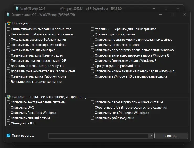This screenshot has width=194, height=148.
Task: Close the WinNTSetup 5.2.6 background window
Action: pos(178,8)
